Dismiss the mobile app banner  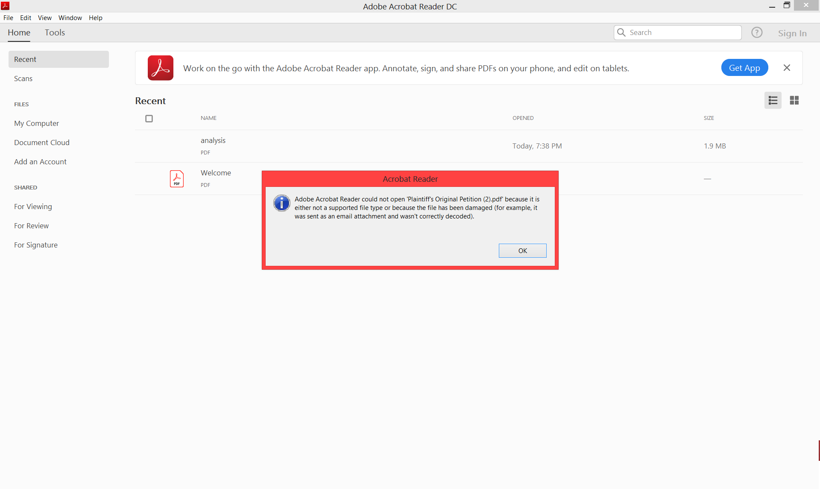coord(787,68)
